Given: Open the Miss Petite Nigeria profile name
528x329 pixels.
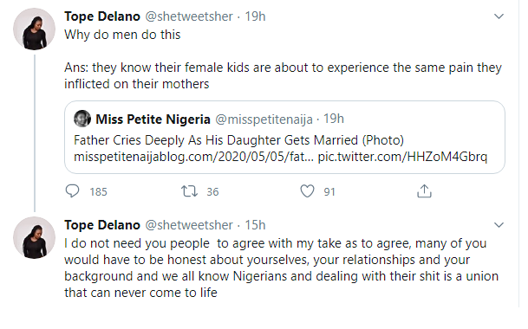Looking at the screenshot, I should point(153,119).
